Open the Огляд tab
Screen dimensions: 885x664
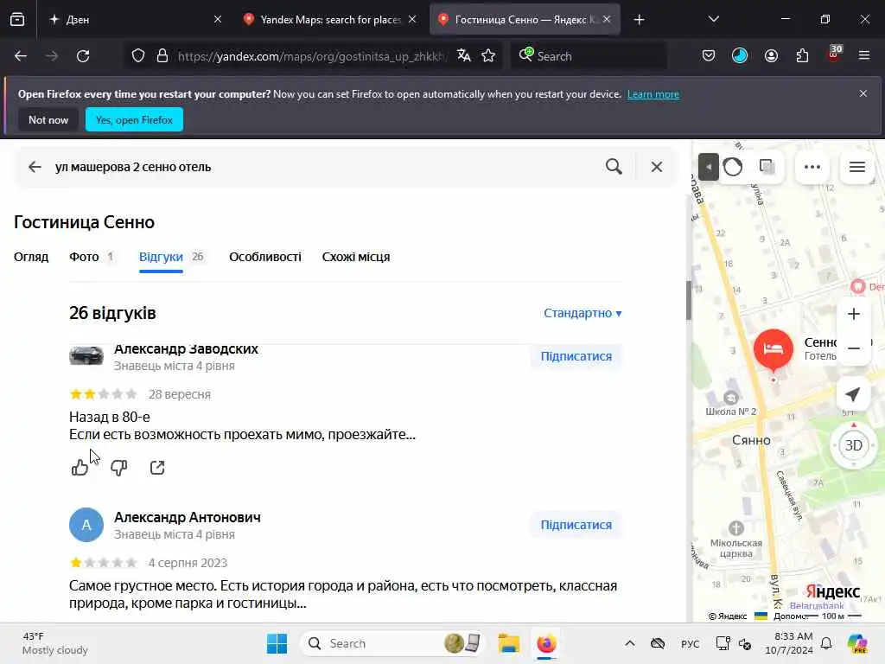(x=31, y=257)
